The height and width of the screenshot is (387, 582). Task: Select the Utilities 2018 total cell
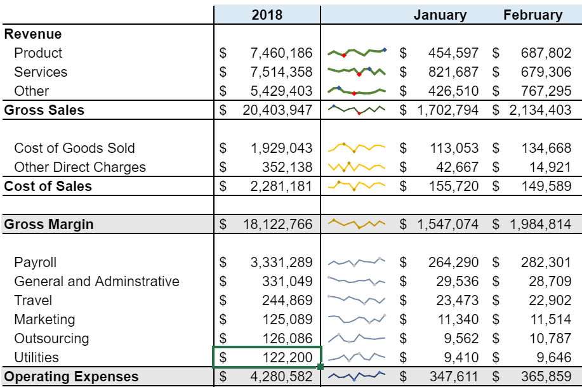point(267,357)
